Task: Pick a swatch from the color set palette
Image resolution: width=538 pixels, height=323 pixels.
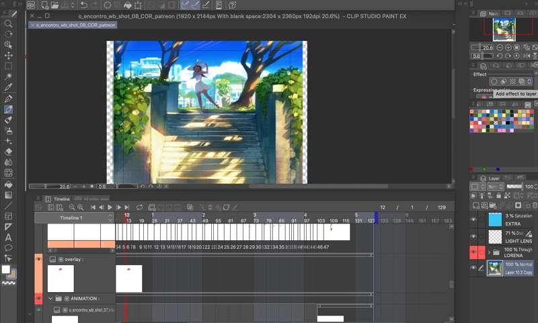Action: point(502,121)
